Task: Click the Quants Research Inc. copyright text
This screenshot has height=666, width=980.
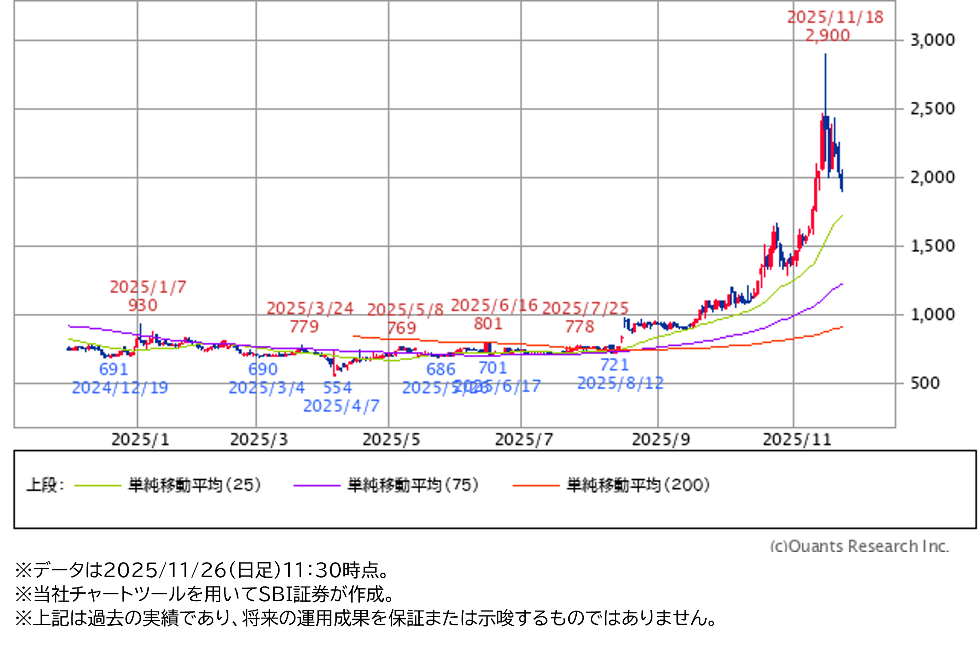Action: pyautogui.click(x=859, y=546)
